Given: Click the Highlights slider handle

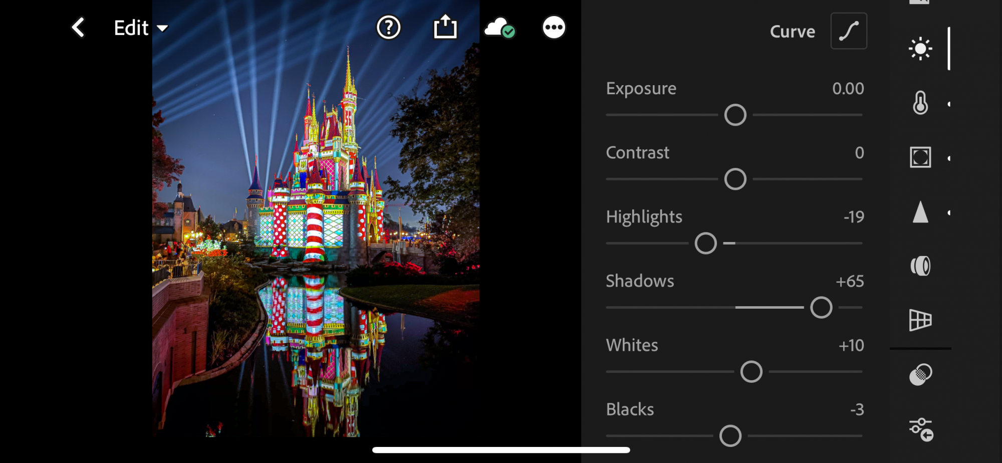Looking at the screenshot, I should pos(706,244).
